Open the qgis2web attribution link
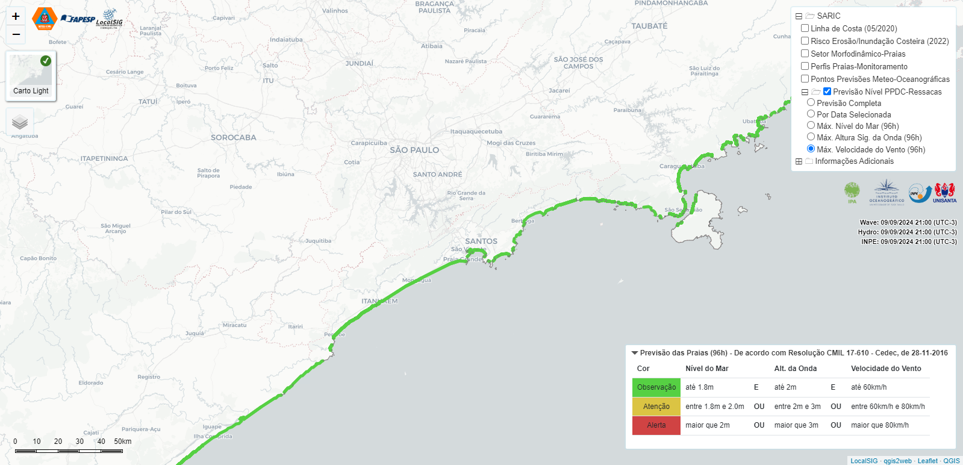The width and height of the screenshot is (963, 465). (897, 461)
